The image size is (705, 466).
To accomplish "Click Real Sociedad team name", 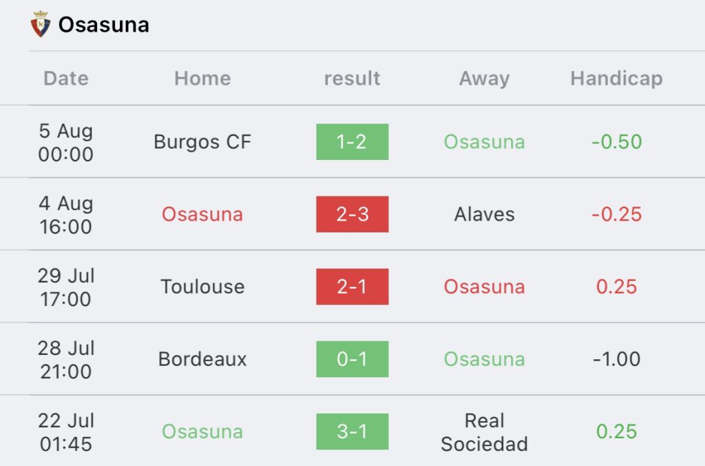I will [x=484, y=432].
